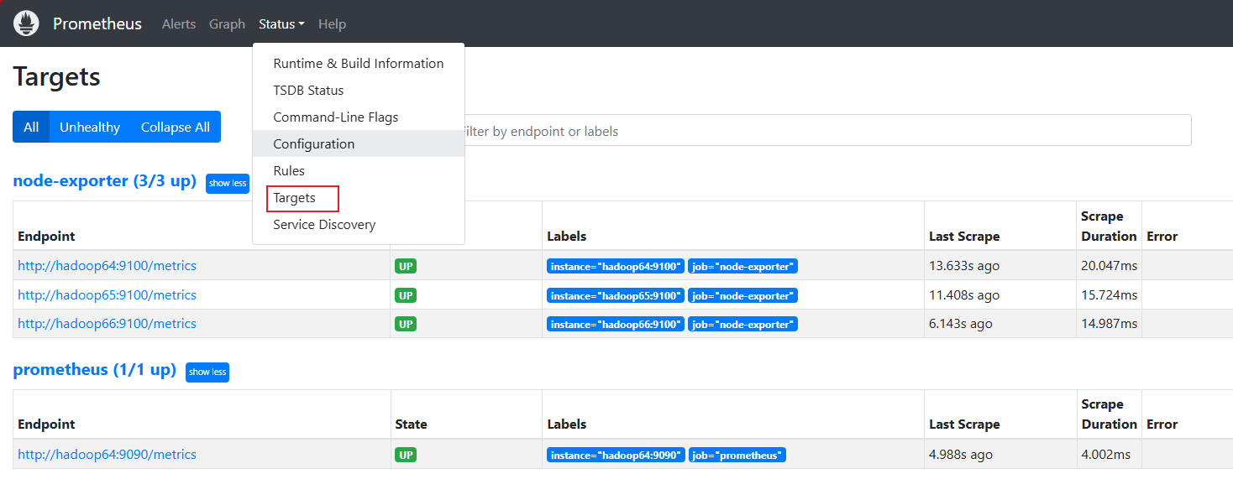Open the node-exporter (3/3 up) group heading

point(105,181)
